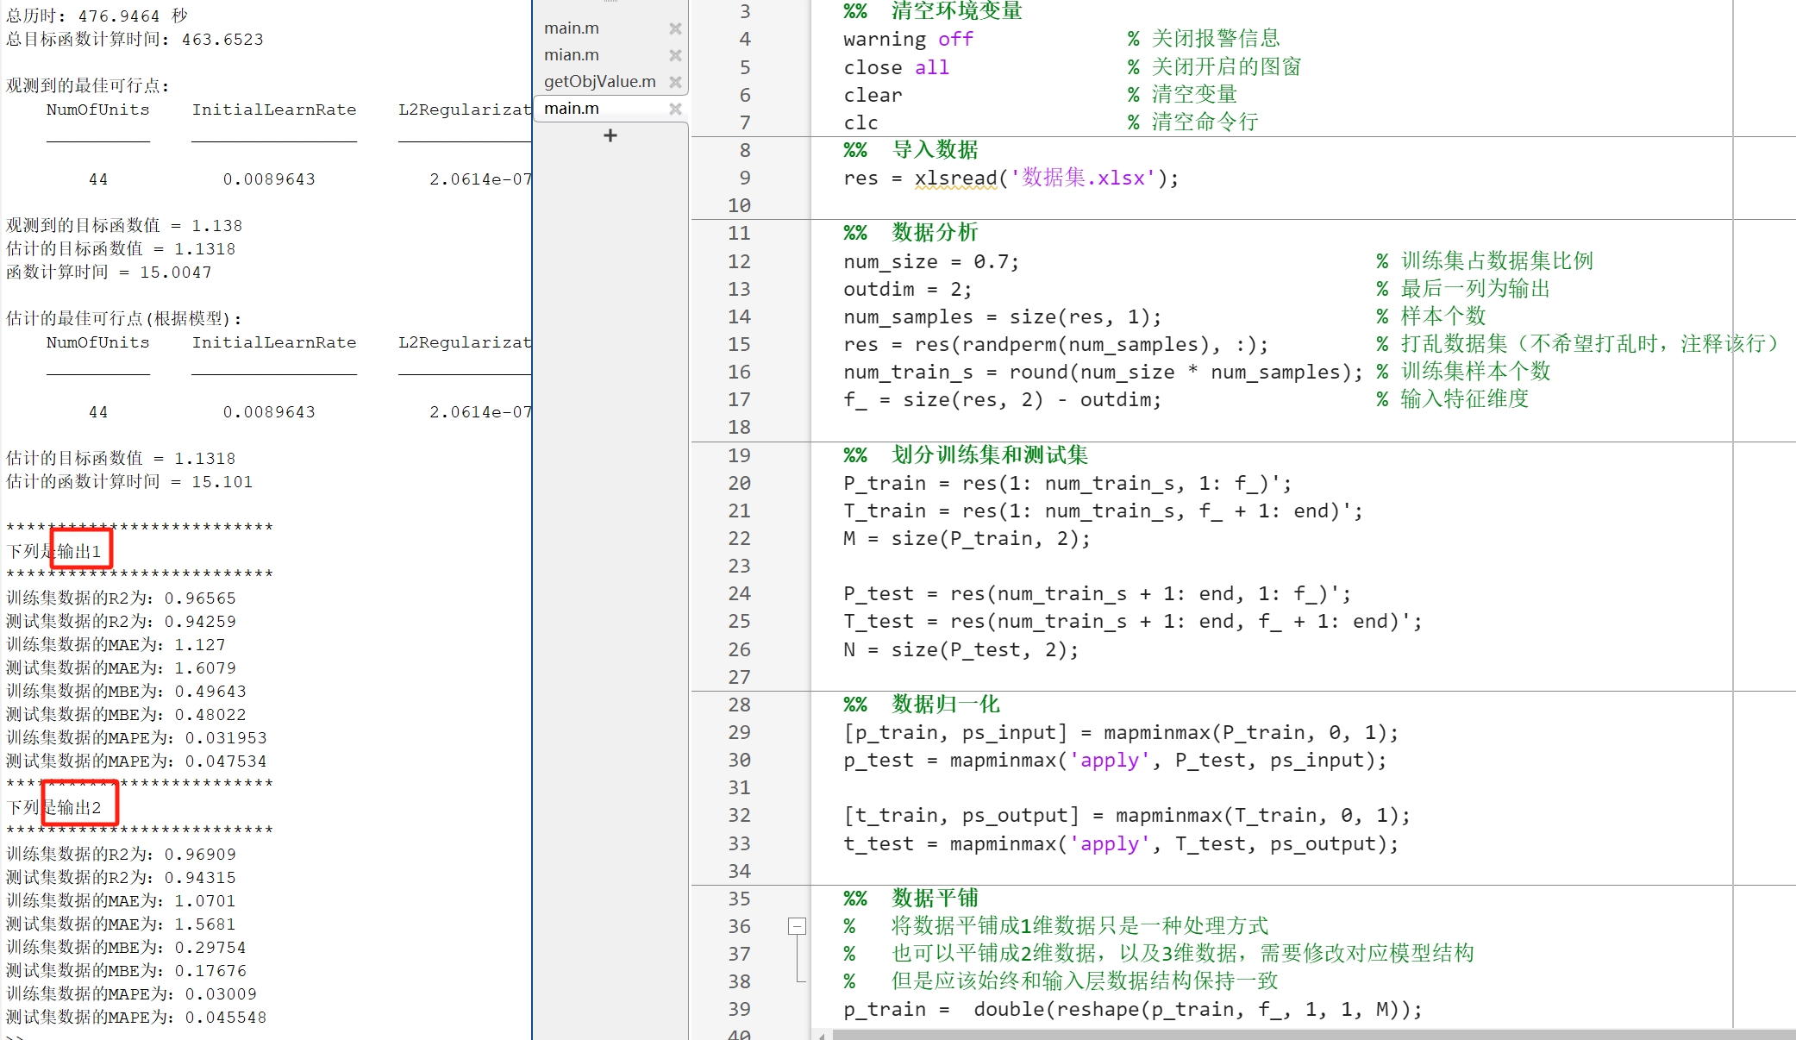The height and width of the screenshot is (1040, 1796).
Task: Place cursor on the 'warning off' line
Action: point(907,39)
